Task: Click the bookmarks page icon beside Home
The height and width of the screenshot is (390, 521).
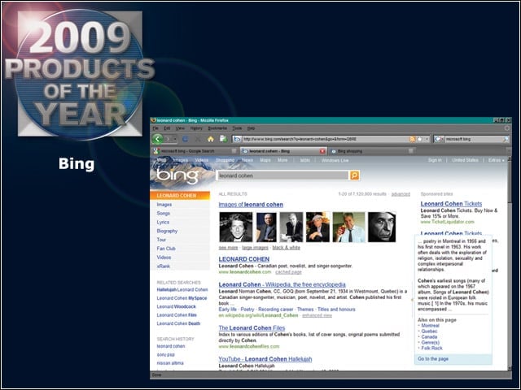Action: [223, 139]
